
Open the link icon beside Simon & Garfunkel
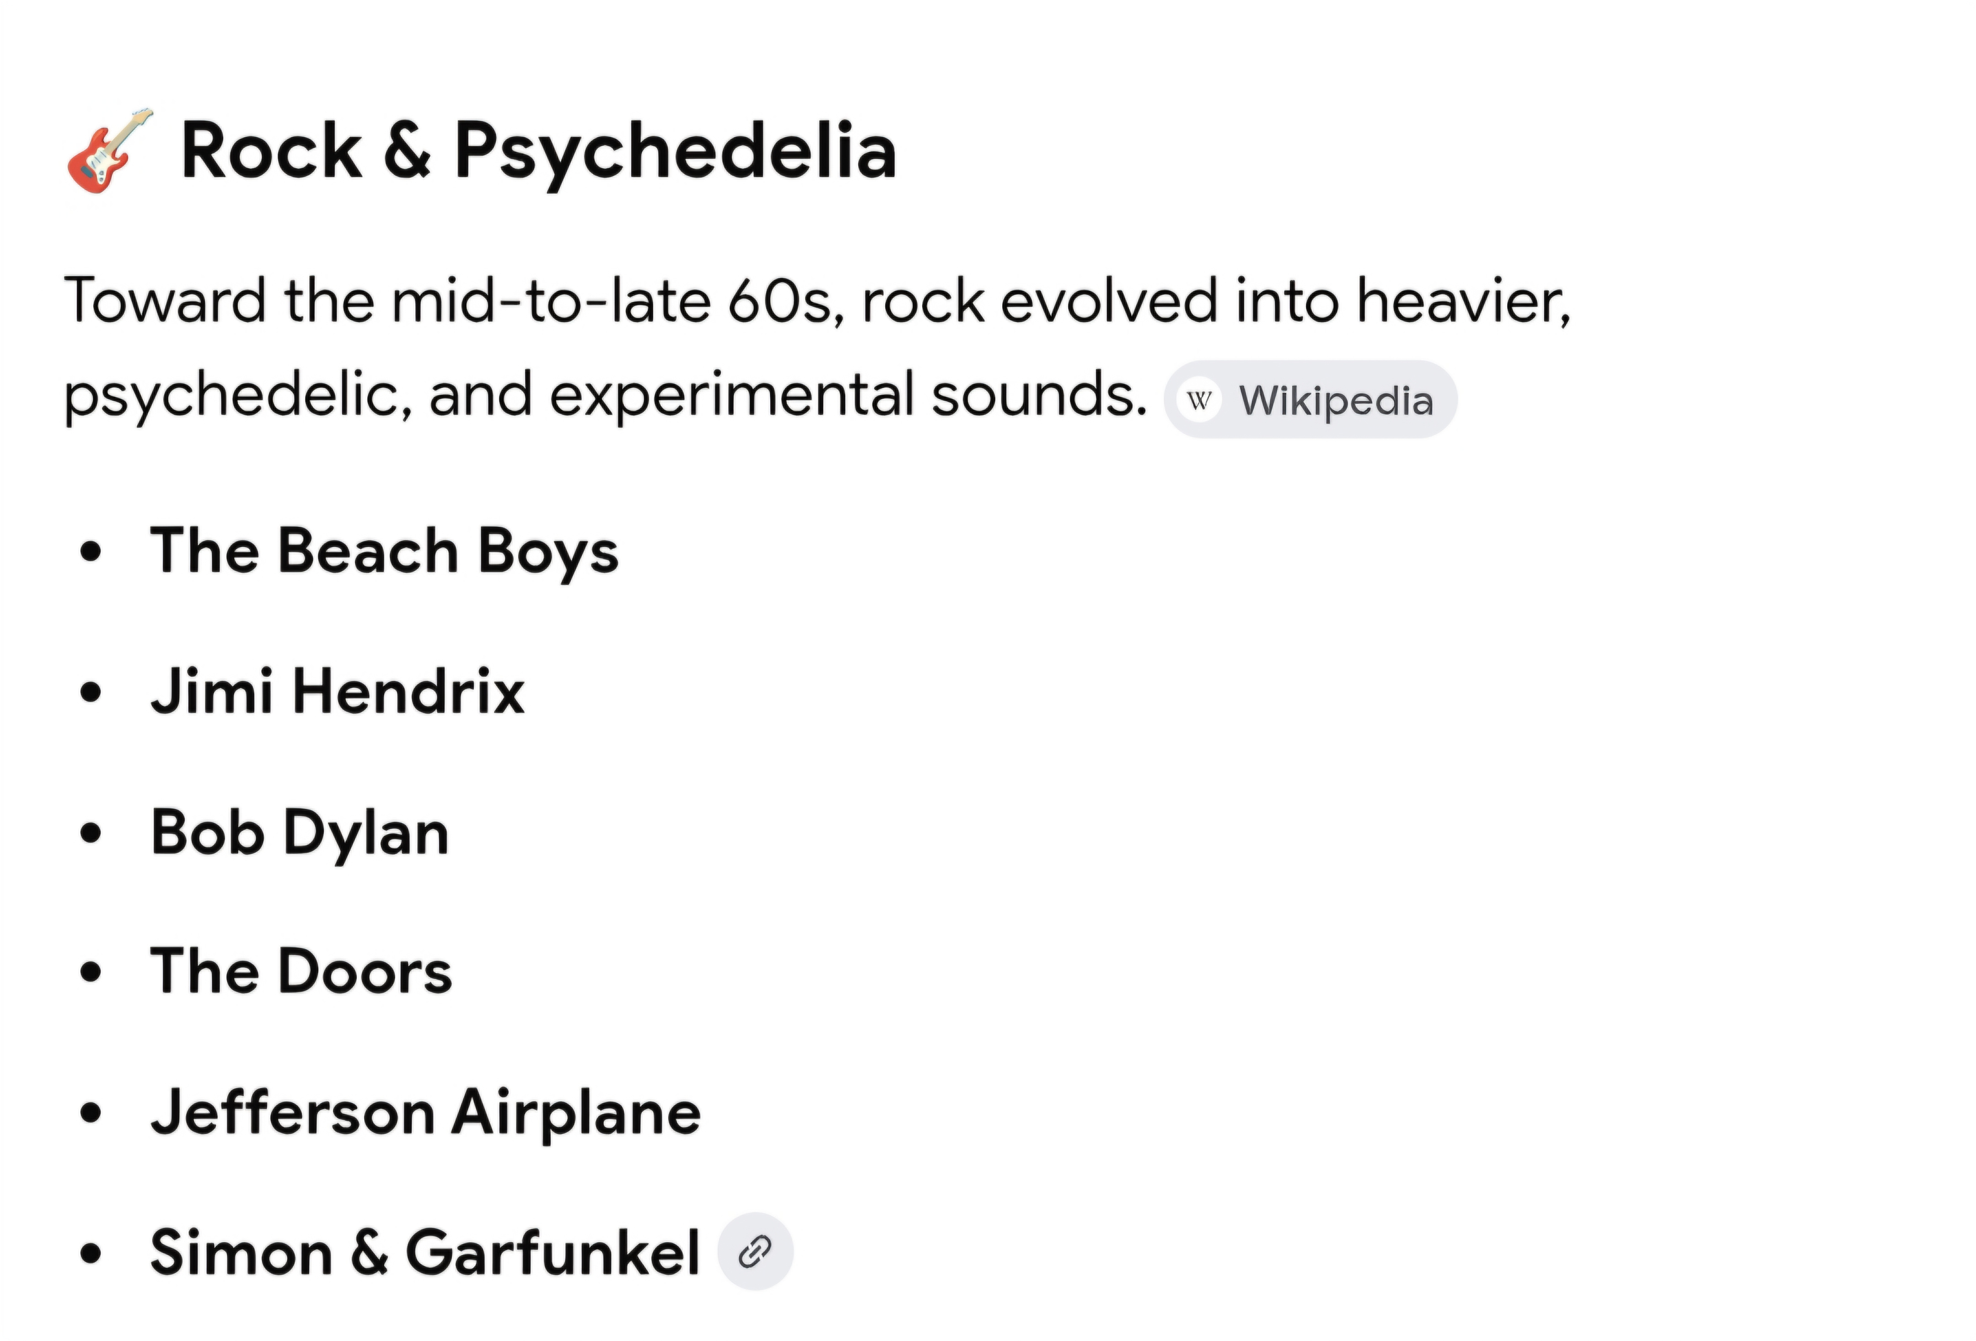(755, 1252)
